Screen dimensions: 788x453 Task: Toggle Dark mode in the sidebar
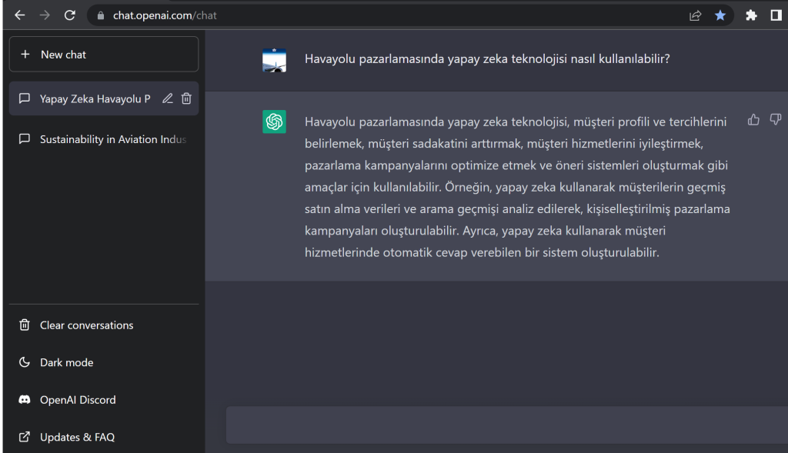(x=104, y=362)
